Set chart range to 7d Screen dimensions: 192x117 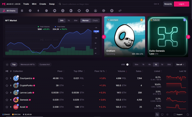tap(69, 21)
